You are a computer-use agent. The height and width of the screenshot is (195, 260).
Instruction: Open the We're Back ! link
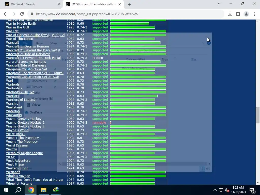pos(16,134)
